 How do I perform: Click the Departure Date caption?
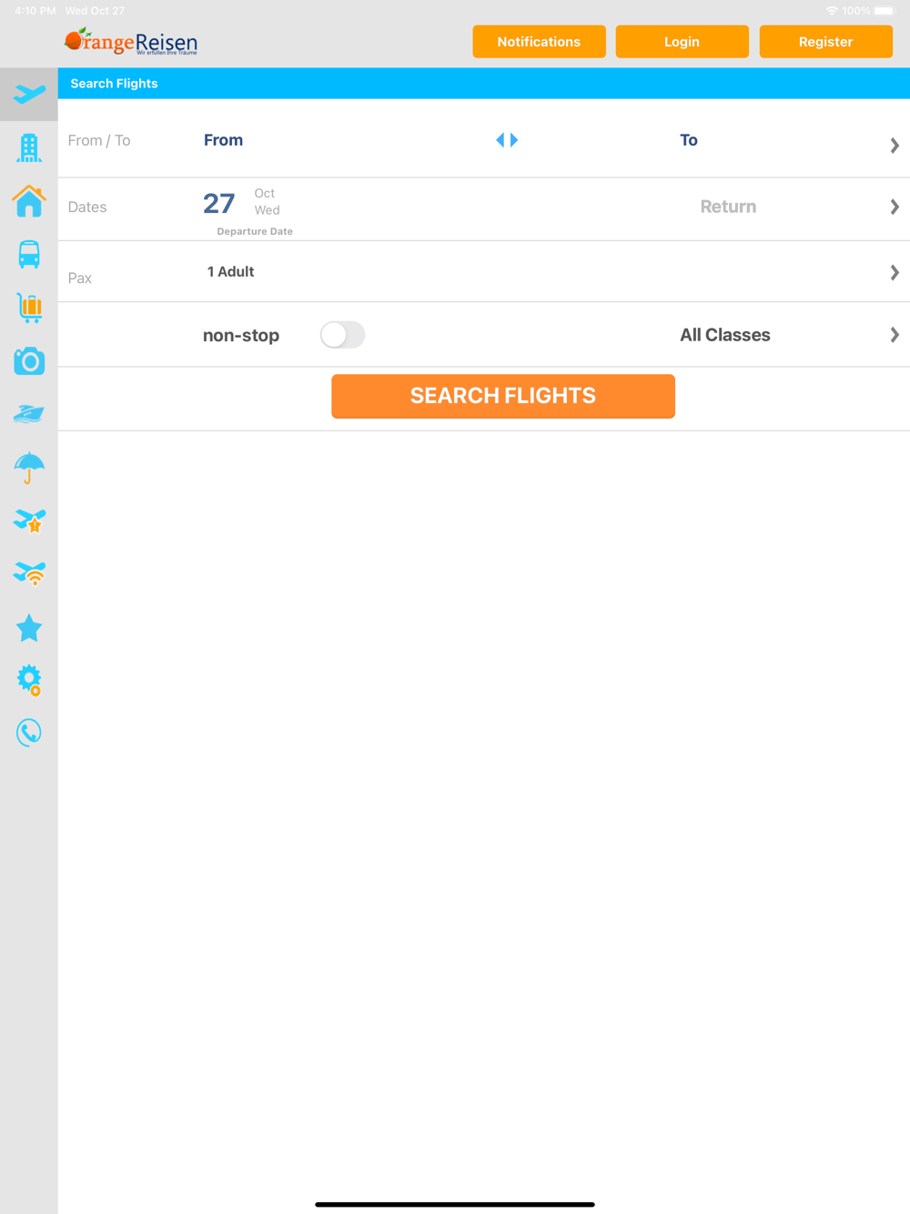tap(255, 231)
